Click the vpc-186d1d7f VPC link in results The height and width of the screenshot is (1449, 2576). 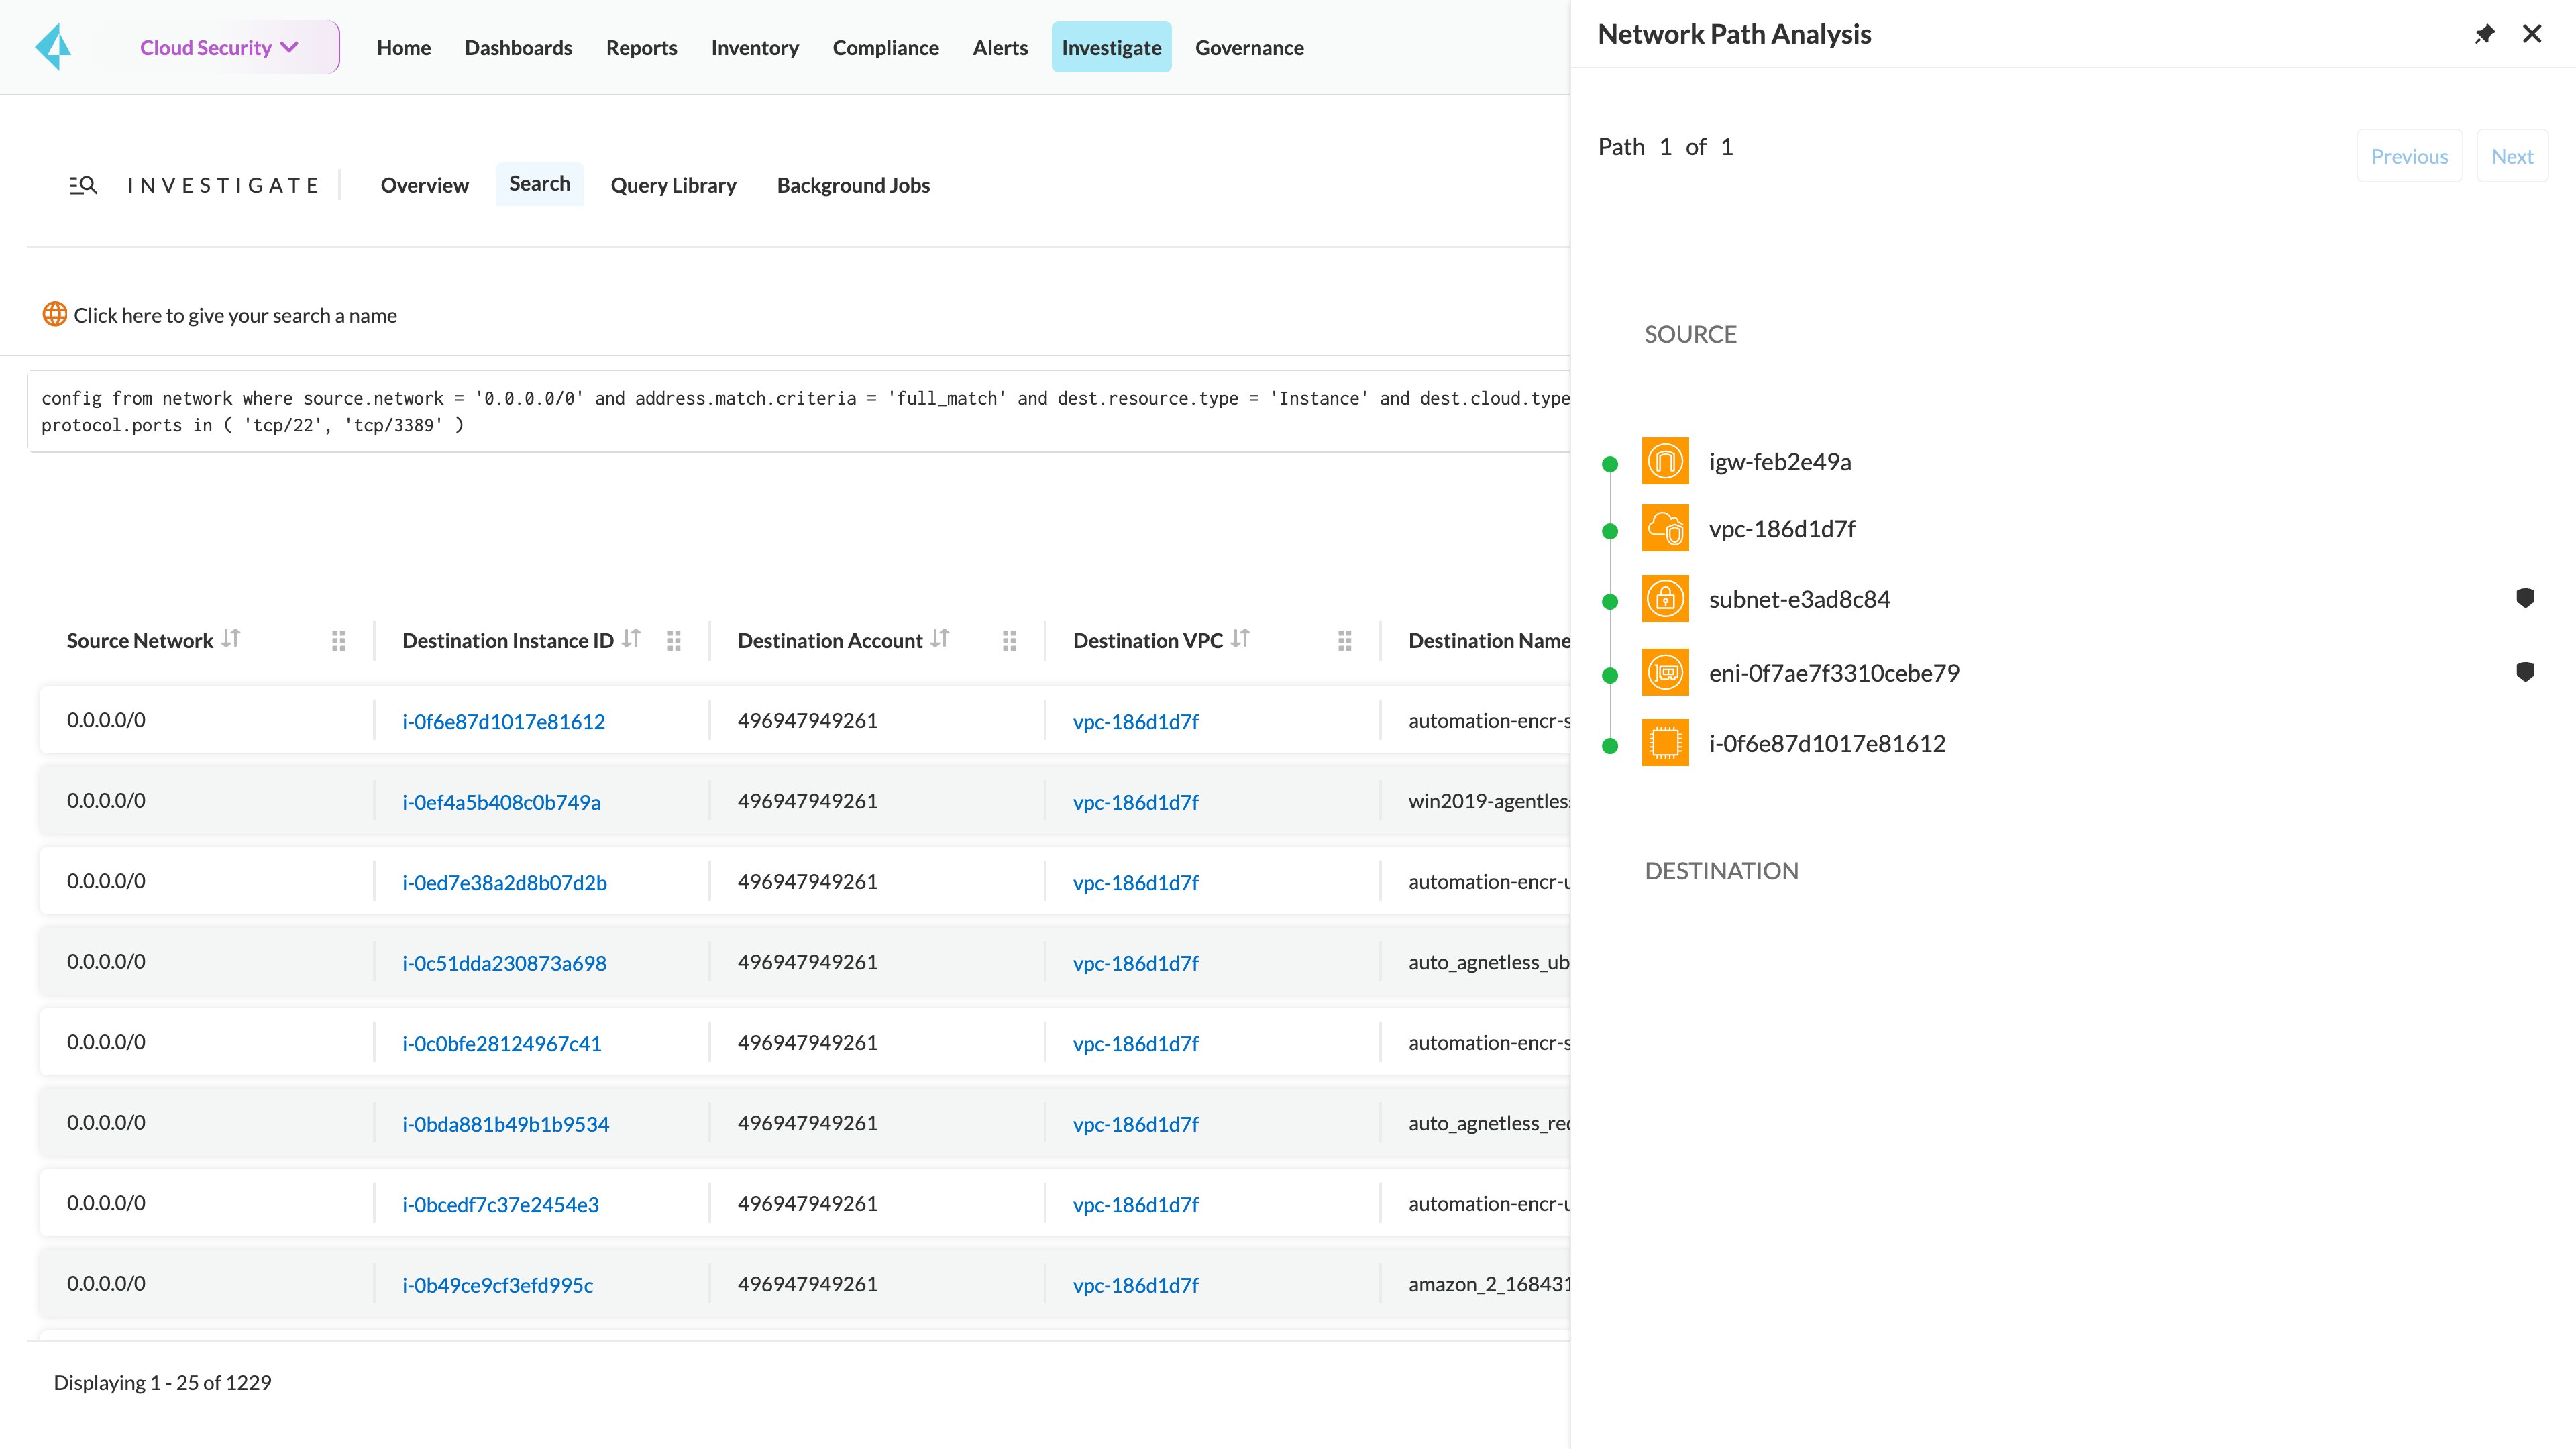[x=1134, y=720]
